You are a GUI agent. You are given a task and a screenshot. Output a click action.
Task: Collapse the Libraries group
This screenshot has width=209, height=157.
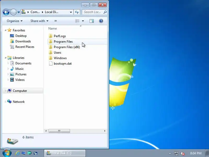(5, 58)
